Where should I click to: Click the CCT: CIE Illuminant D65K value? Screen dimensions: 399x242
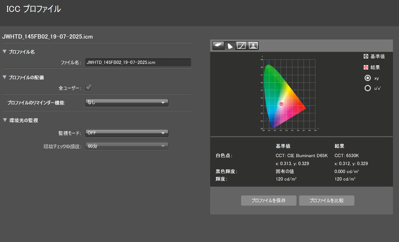302,155
